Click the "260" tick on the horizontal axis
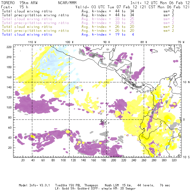Screen dimensions: 191x191 coord(144,160)
